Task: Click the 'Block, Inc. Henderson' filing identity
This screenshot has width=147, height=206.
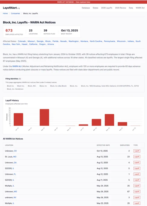Action: click(x=15, y=89)
